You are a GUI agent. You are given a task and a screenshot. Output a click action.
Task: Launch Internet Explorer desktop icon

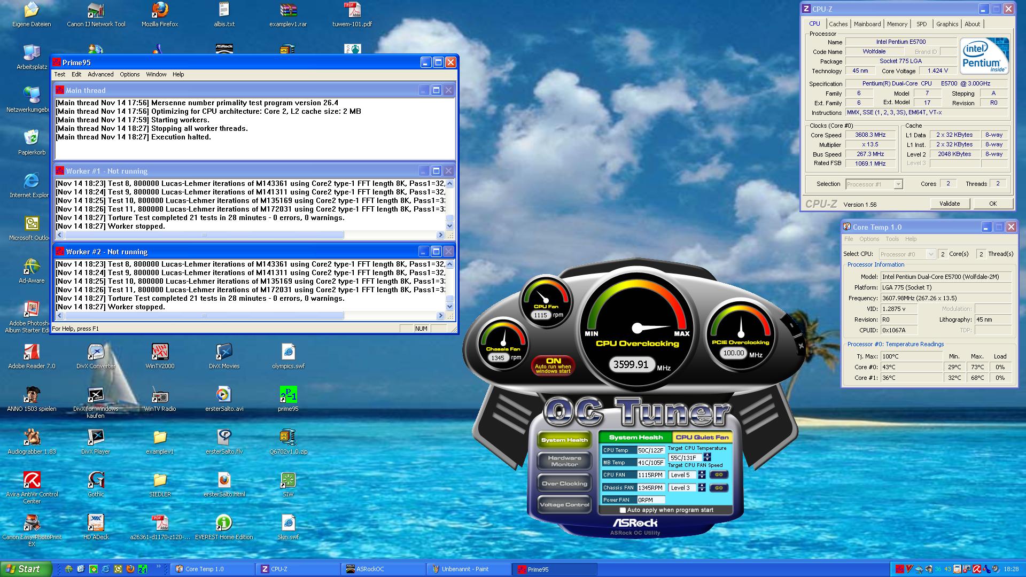click(x=30, y=185)
